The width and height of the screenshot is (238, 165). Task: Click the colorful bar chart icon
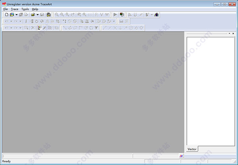tap(156, 15)
